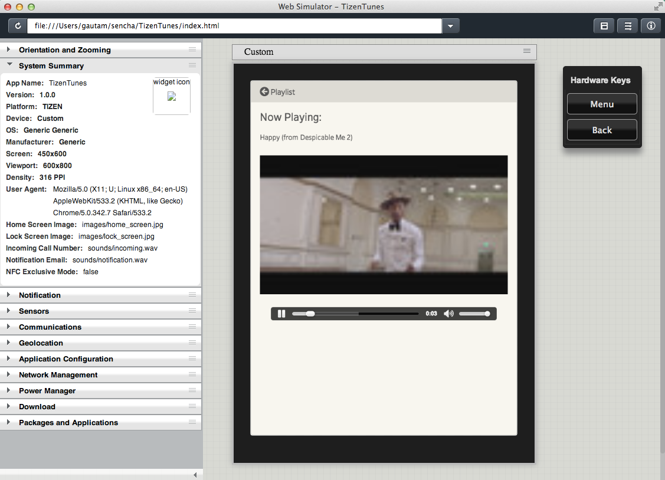Click the Hardware Keys panel title
665x480 pixels.
pyautogui.click(x=600, y=80)
